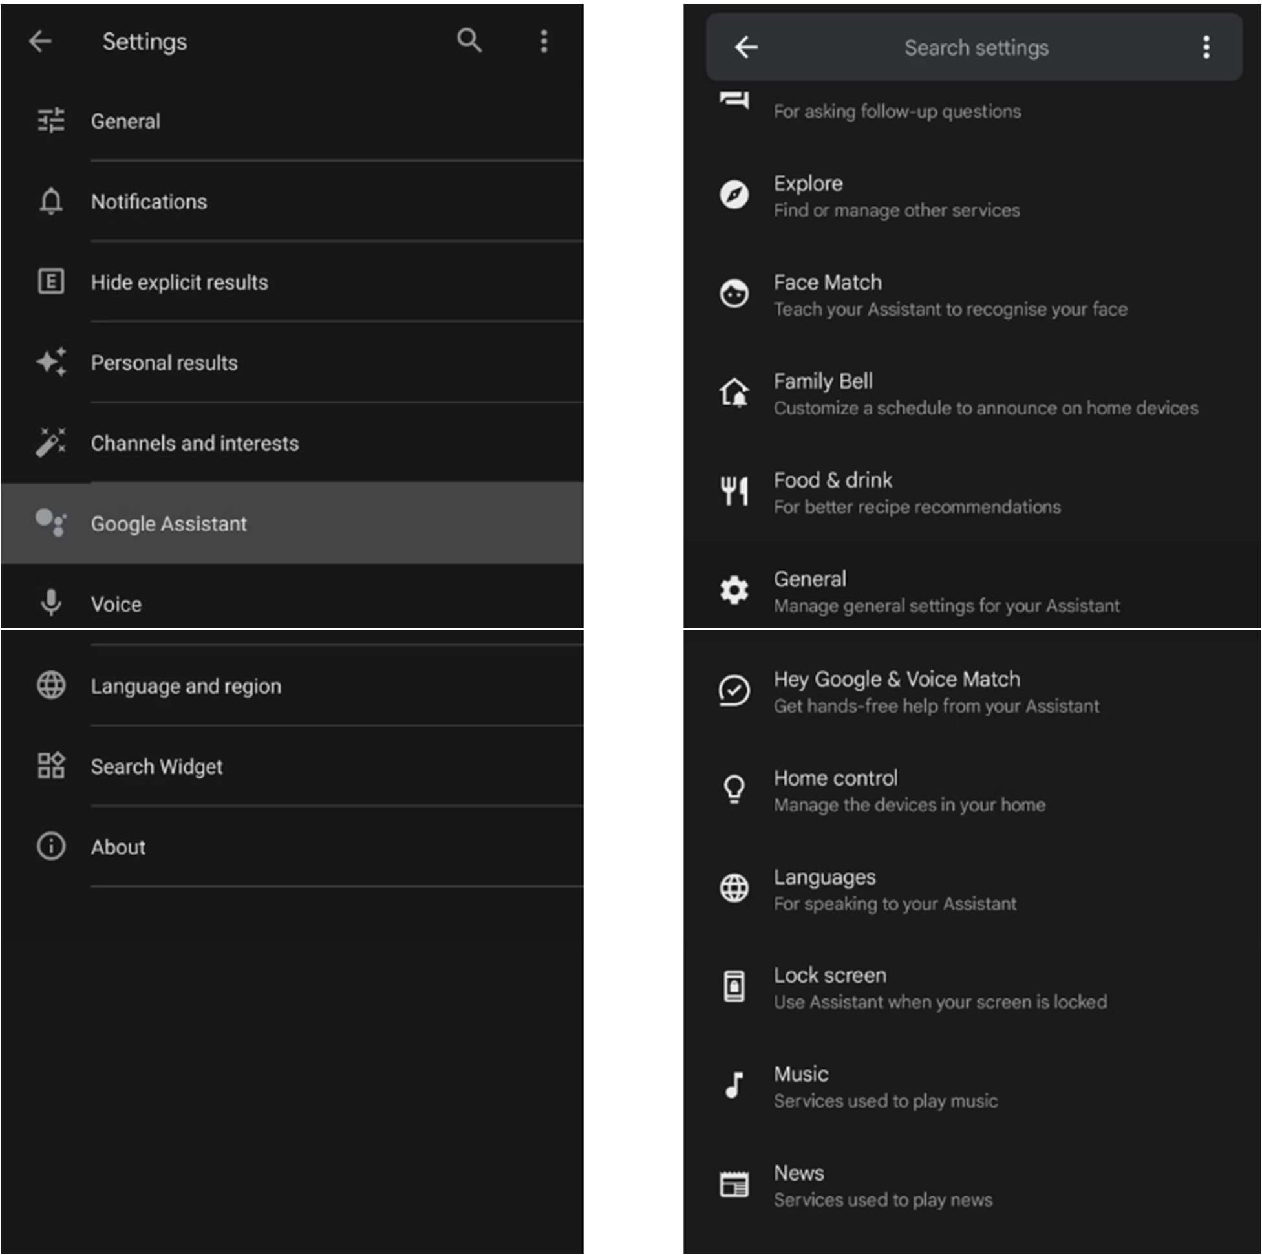
Task: Open the three-dot overflow menu in Settings
Action: pos(544,41)
